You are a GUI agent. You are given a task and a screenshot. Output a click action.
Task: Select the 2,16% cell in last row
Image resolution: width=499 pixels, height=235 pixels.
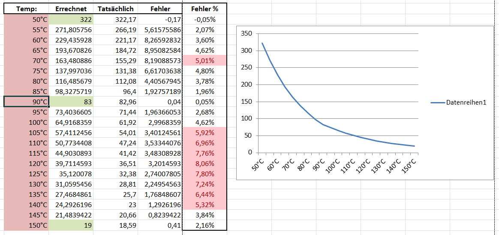204,225
